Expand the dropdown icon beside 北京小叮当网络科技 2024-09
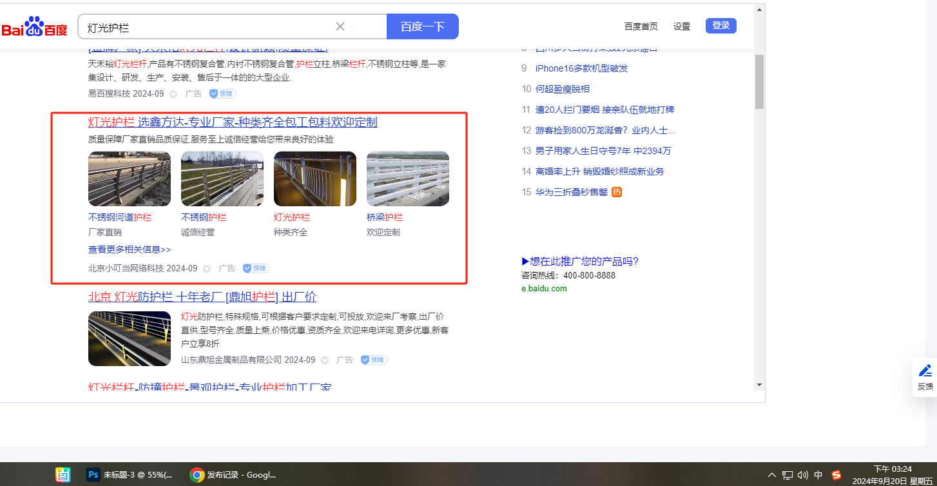Image resolution: width=937 pixels, height=486 pixels. coord(207,269)
